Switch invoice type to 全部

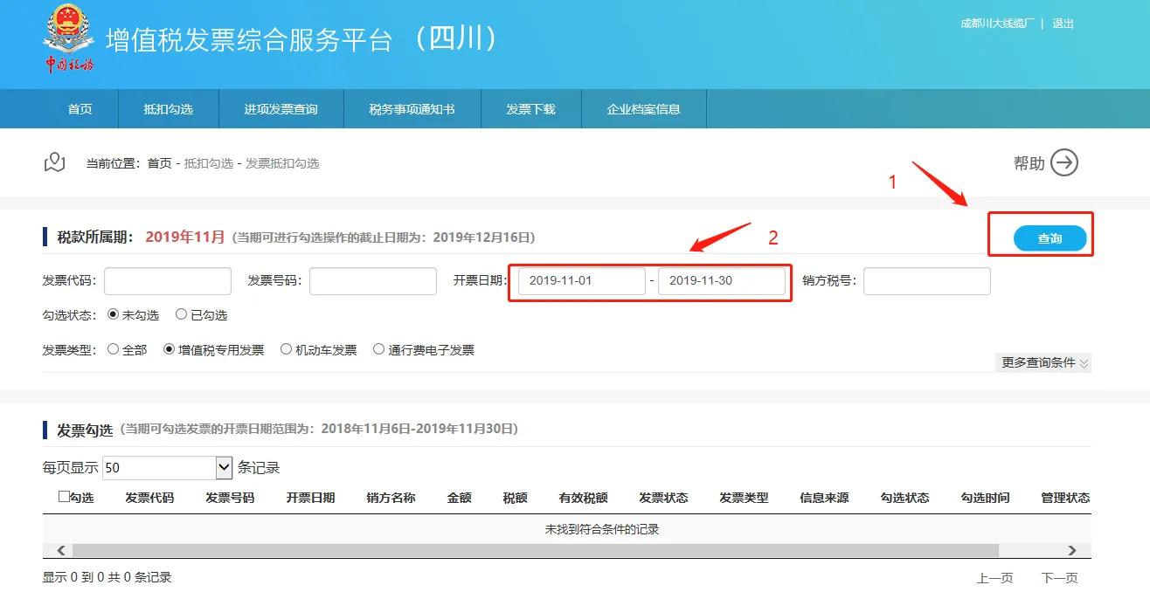pyautogui.click(x=113, y=348)
